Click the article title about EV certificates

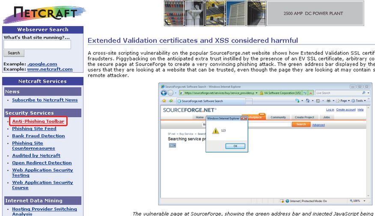193,40
